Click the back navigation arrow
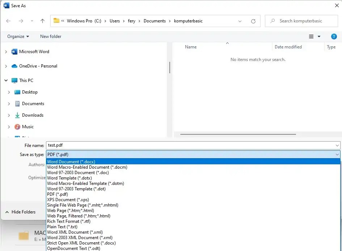The image size is (342, 251). (8, 21)
